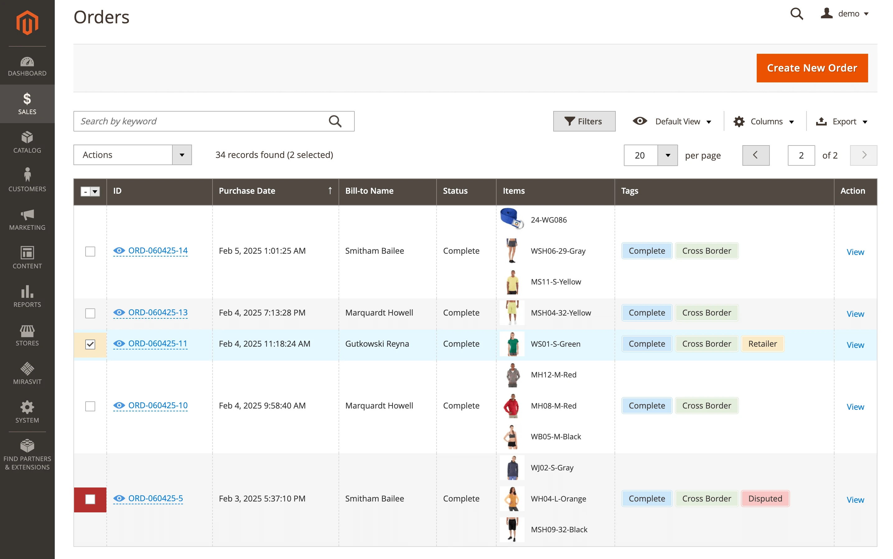
Task: Check the checkbox for ORD-060425-13
Action: [x=90, y=313]
